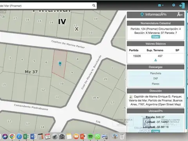Click the Dirección section header

click(155, 91)
